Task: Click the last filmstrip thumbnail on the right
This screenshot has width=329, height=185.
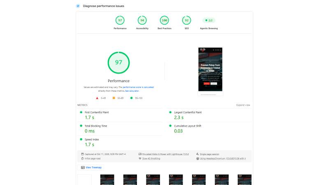Action: point(244,180)
